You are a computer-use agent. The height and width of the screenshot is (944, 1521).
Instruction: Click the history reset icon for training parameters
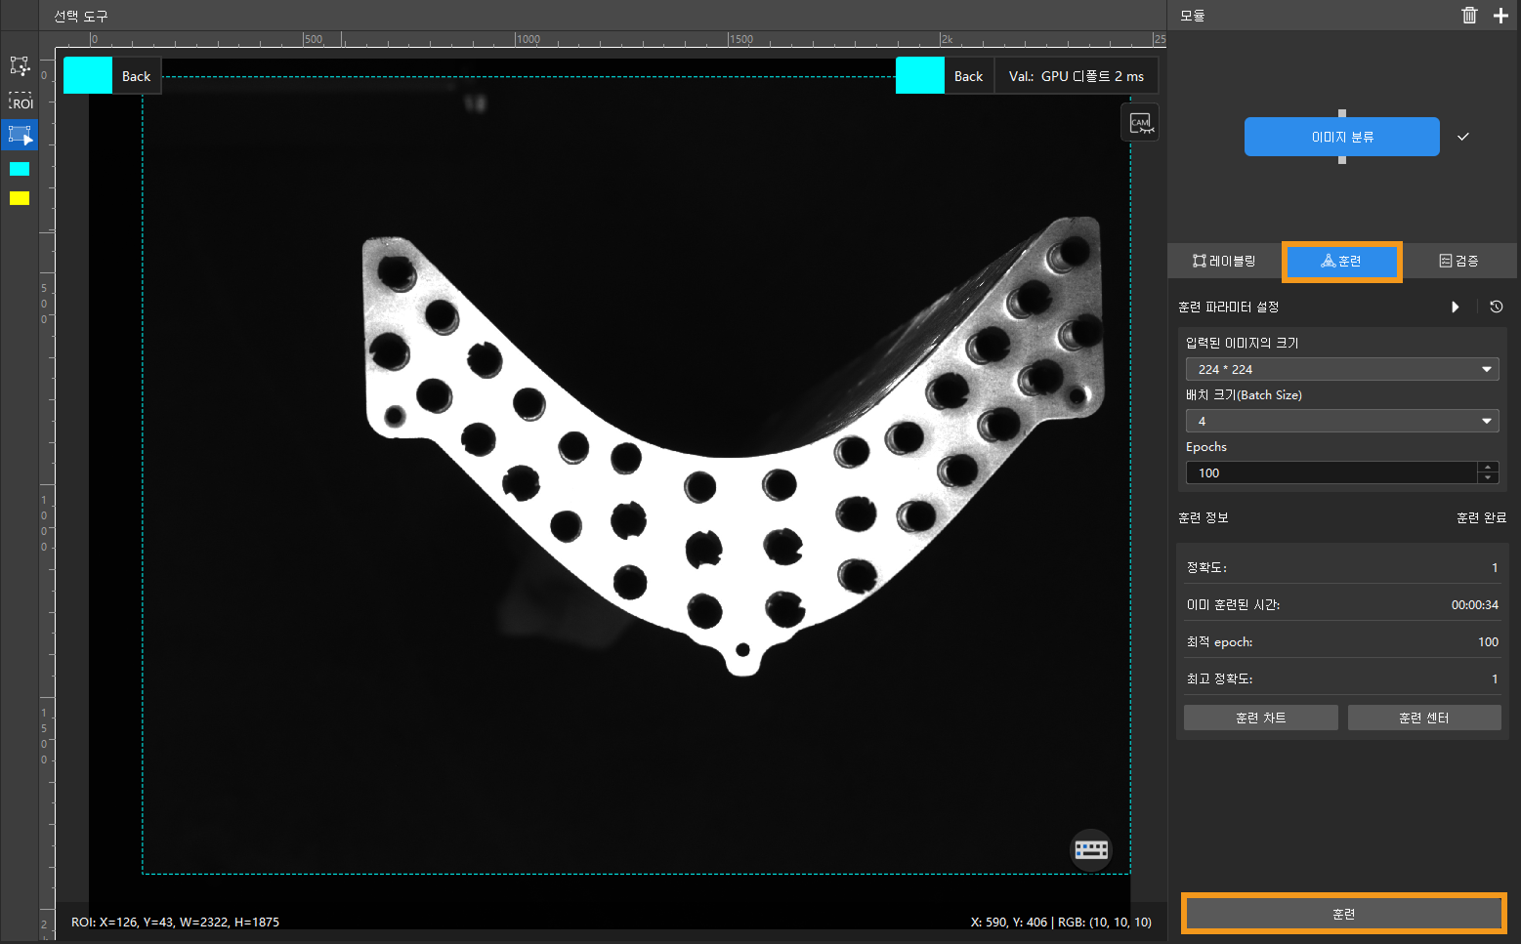(1496, 307)
